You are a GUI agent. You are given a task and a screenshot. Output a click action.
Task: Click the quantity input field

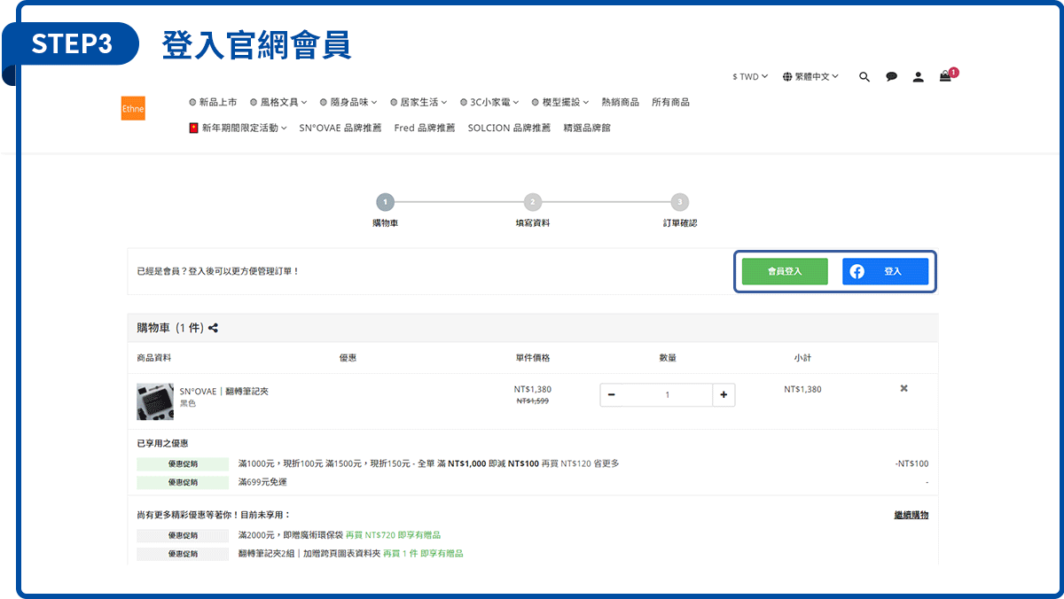667,394
